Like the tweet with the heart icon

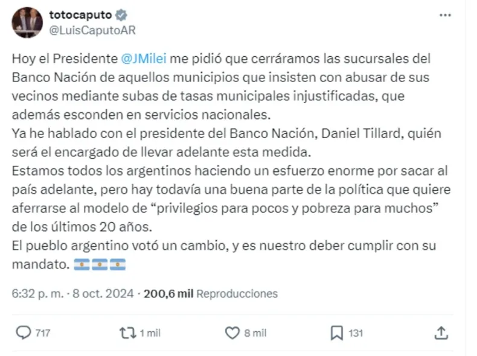pos(232,332)
